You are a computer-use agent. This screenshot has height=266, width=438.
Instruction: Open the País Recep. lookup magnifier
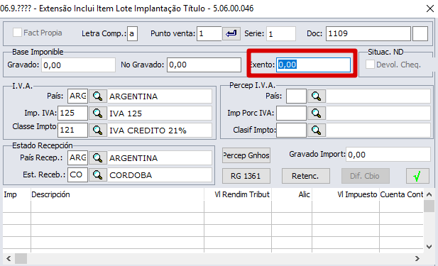[x=98, y=158]
